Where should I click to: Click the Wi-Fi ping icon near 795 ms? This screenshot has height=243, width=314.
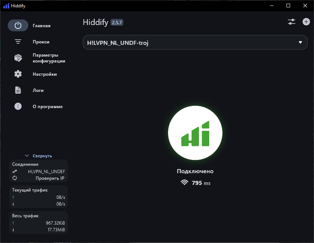(x=185, y=182)
